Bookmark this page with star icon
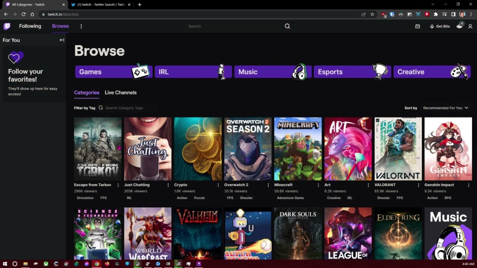This screenshot has height=268, width=477. (372, 14)
